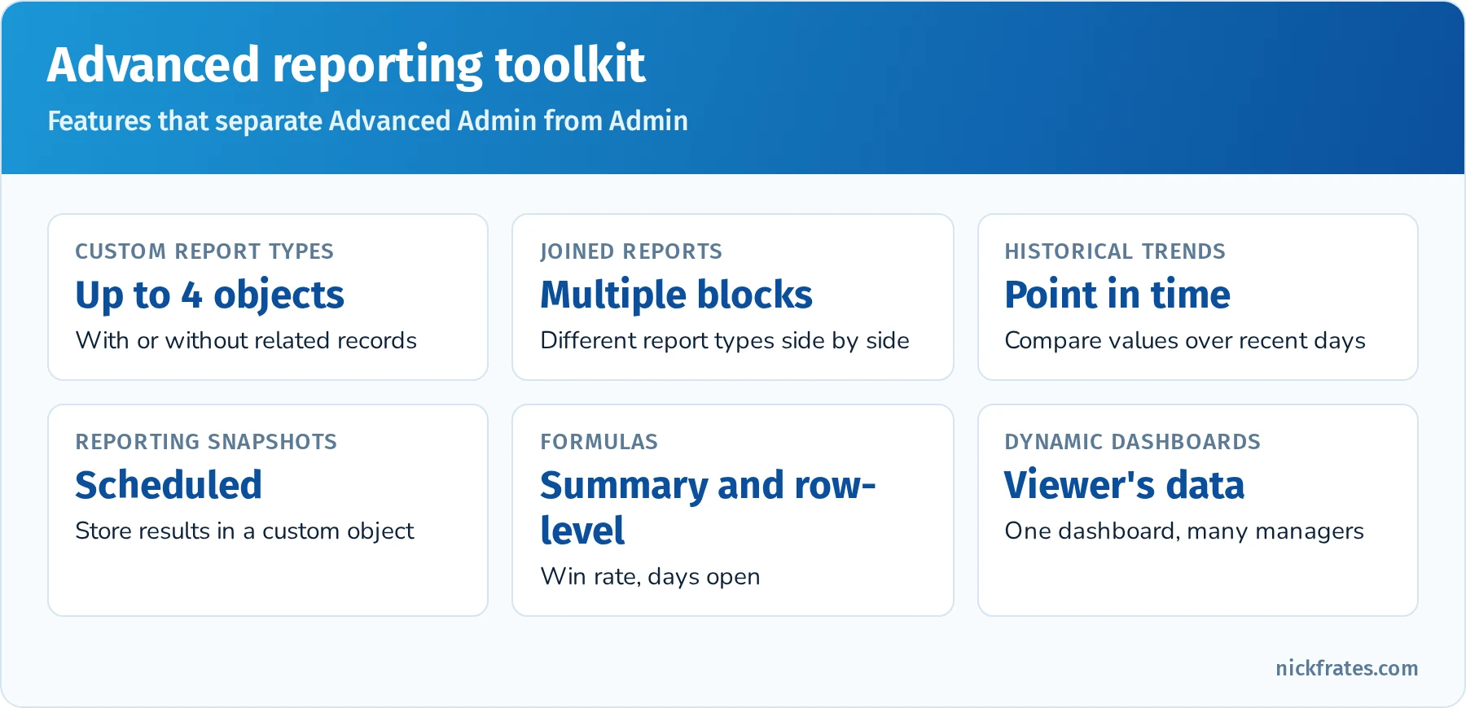Click the 'Multiple blocks' heading
Viewport: 1466px width, 708px height.
676,295
